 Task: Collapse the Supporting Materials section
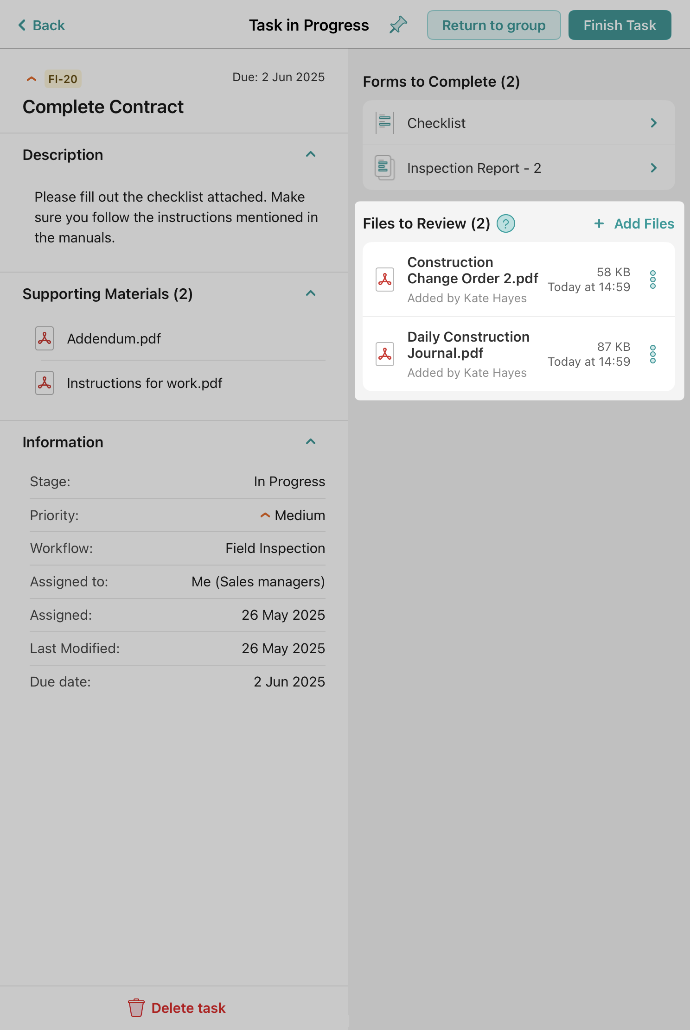(x=311, y=293)
